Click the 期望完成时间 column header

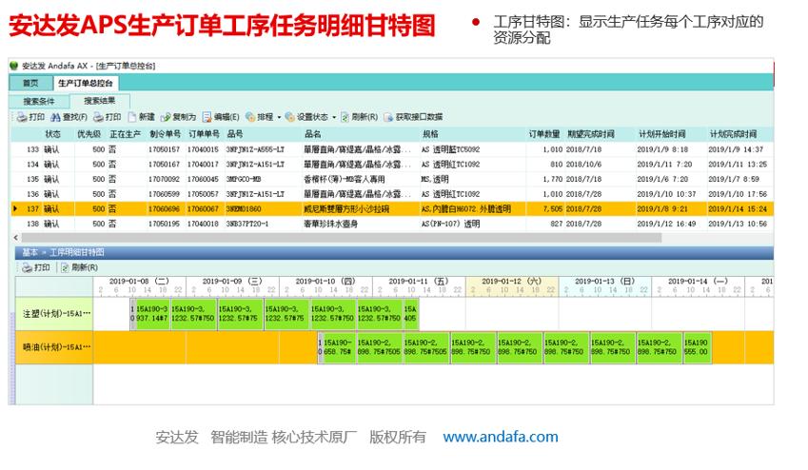[600, 134]
